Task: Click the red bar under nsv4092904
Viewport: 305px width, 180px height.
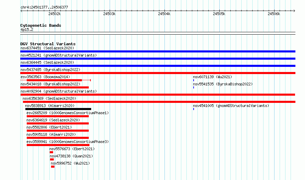Action: 158,95
